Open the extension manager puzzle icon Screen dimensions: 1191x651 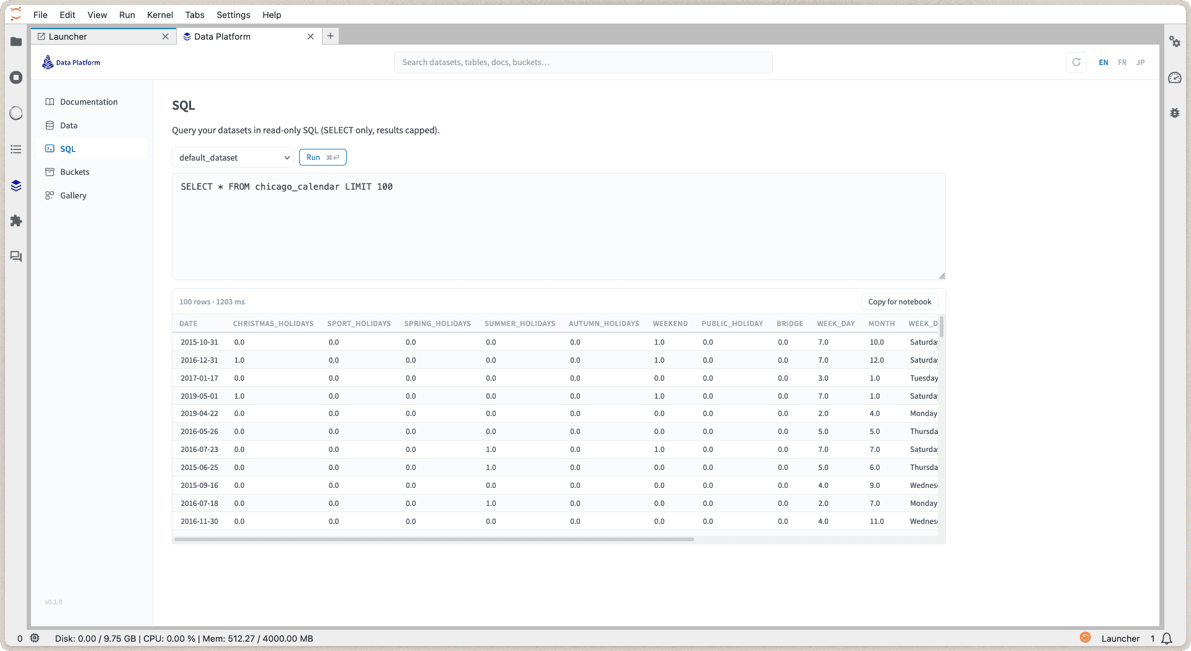pyautogui.click(x=16, y=221)
